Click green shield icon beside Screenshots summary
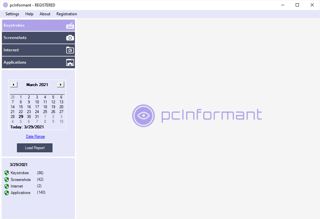This screenshot has width=320, height=219. pyautogui.click(x=6, y=180)
